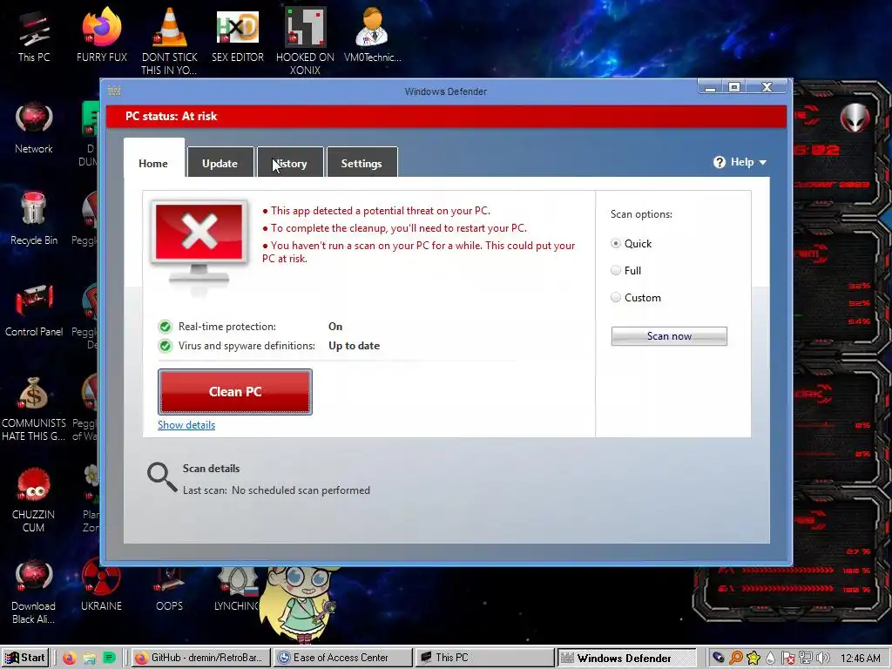The height and width of the screenshot is (669, 892).
Task: Open COMMUNISTS HATE THIS G money bag icon
Action: [34, 409]
